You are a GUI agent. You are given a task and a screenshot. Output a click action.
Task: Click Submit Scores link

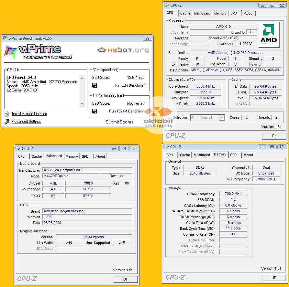119,122
